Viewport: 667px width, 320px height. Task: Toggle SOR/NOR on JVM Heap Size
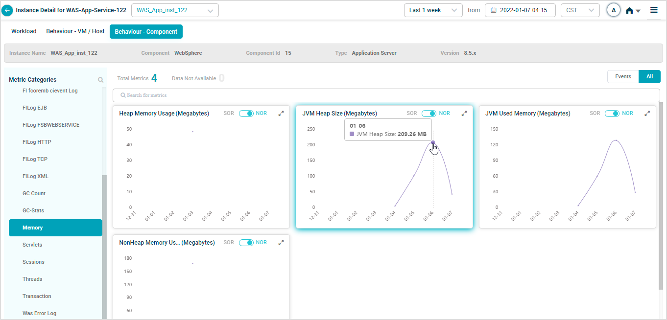coord(429,114)
